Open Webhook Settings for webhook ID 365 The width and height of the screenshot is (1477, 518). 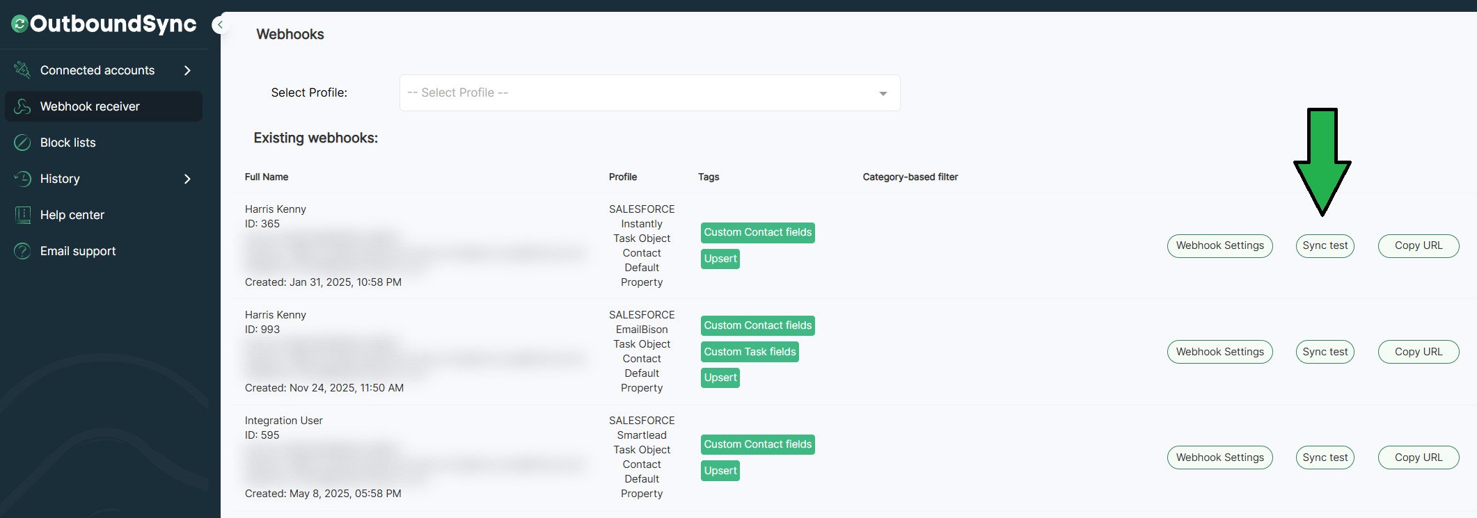pos(1219,245)
